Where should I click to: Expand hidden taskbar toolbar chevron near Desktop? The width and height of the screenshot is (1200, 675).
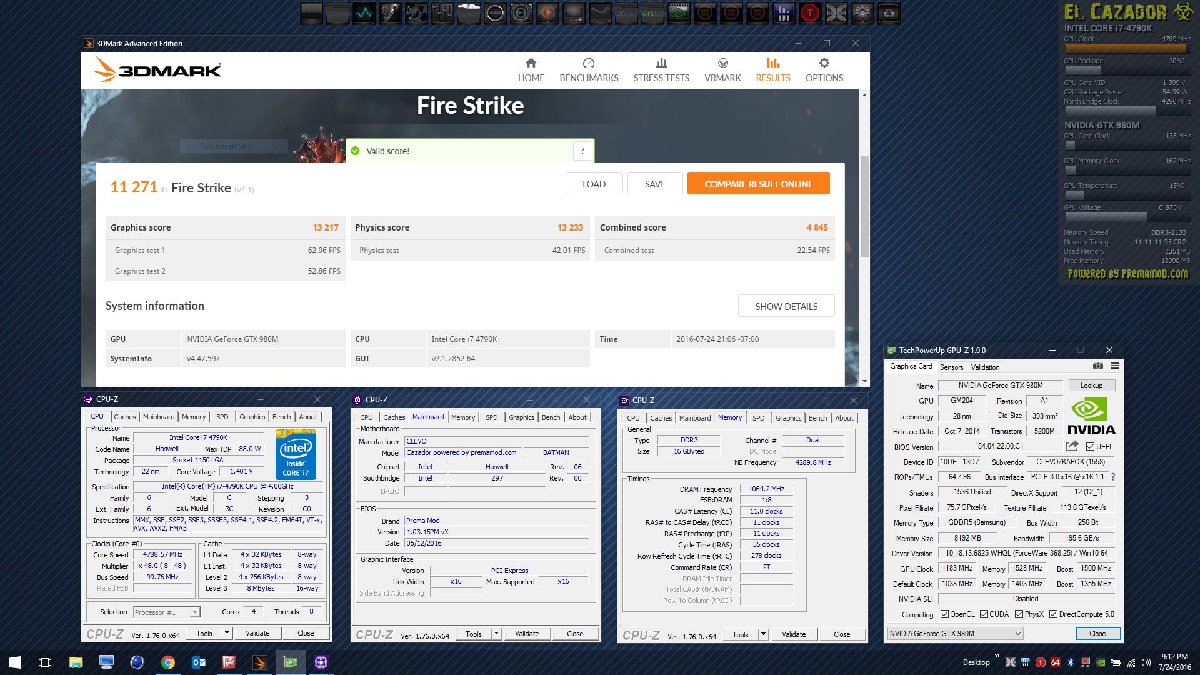tap(997, 656)
